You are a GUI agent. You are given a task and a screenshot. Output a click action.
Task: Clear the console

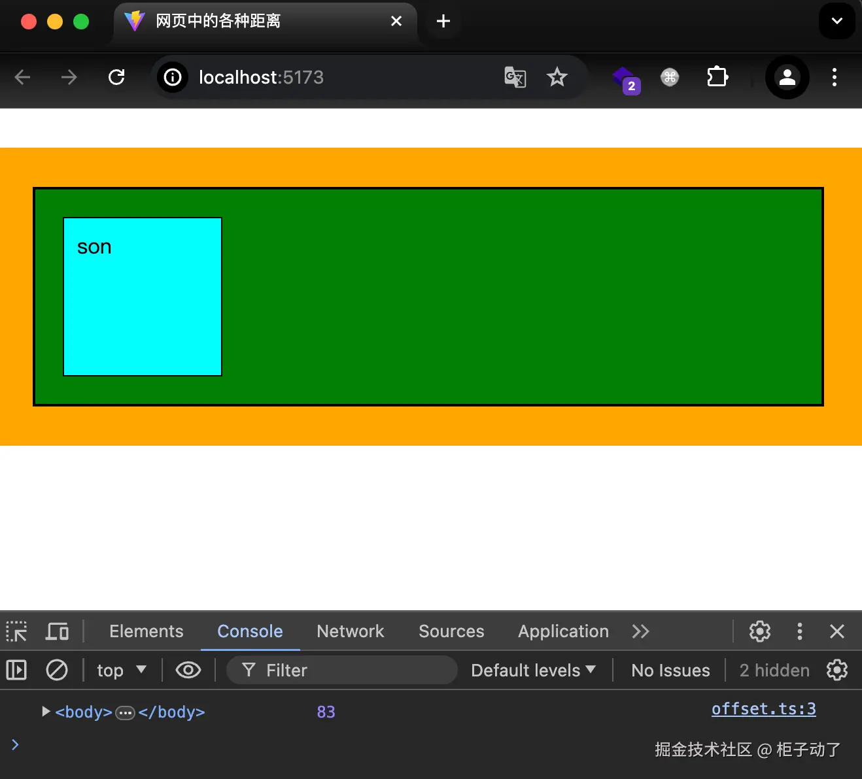pyautogui.click(x=57, y=670)
